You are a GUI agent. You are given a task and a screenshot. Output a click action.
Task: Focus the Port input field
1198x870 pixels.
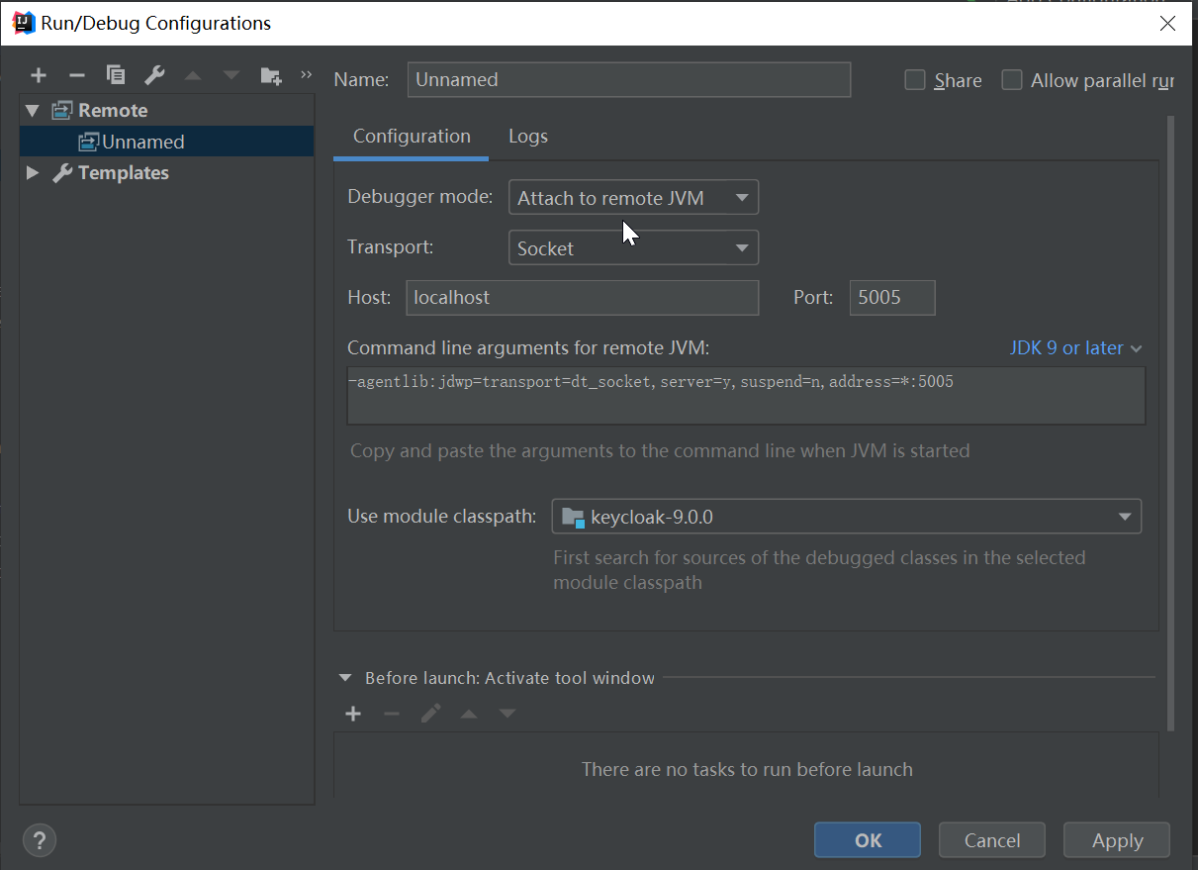click(x=892, y=297)
